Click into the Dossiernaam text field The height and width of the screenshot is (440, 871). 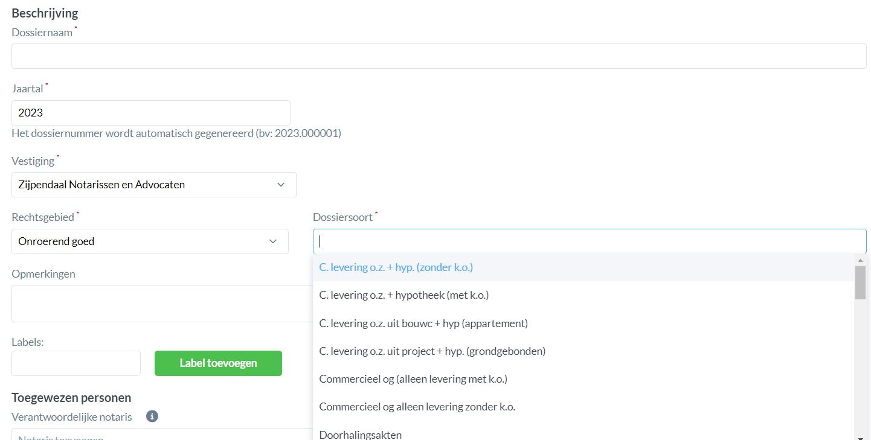coord(439,56)
